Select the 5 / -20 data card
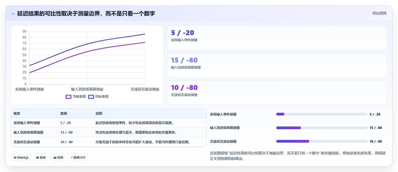 coord(277,38)
